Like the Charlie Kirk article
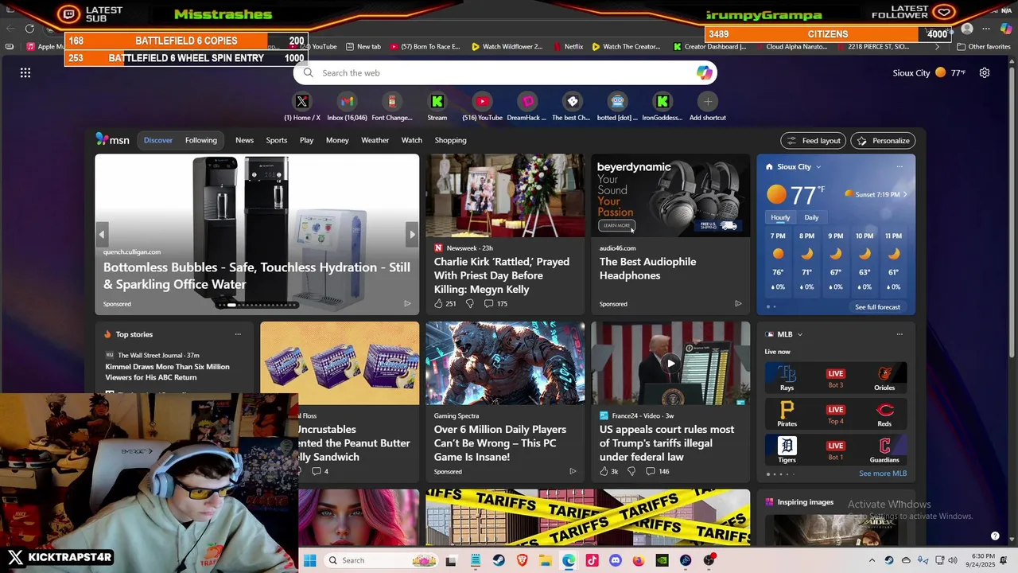Screen dimensions: 1018x573 click(x=438, y=303)
